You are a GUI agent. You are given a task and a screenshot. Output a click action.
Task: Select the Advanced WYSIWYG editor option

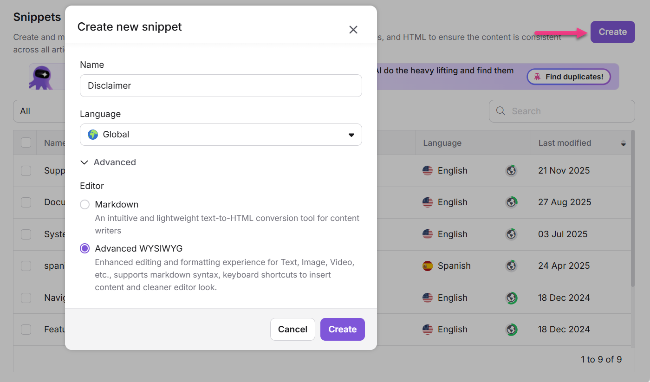84,248
